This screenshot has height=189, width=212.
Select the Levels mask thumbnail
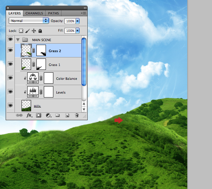[48, 92]
